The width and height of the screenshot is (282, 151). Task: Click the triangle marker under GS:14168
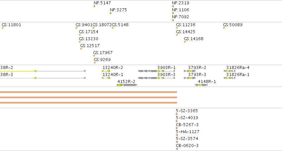pyautogui.click(x=185, y=42)
